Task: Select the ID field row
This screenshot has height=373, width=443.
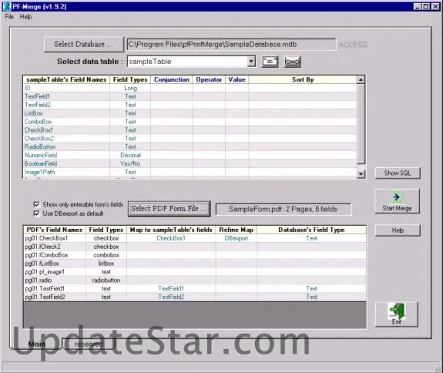Action: pyautogui.click(x=190, y=88)
